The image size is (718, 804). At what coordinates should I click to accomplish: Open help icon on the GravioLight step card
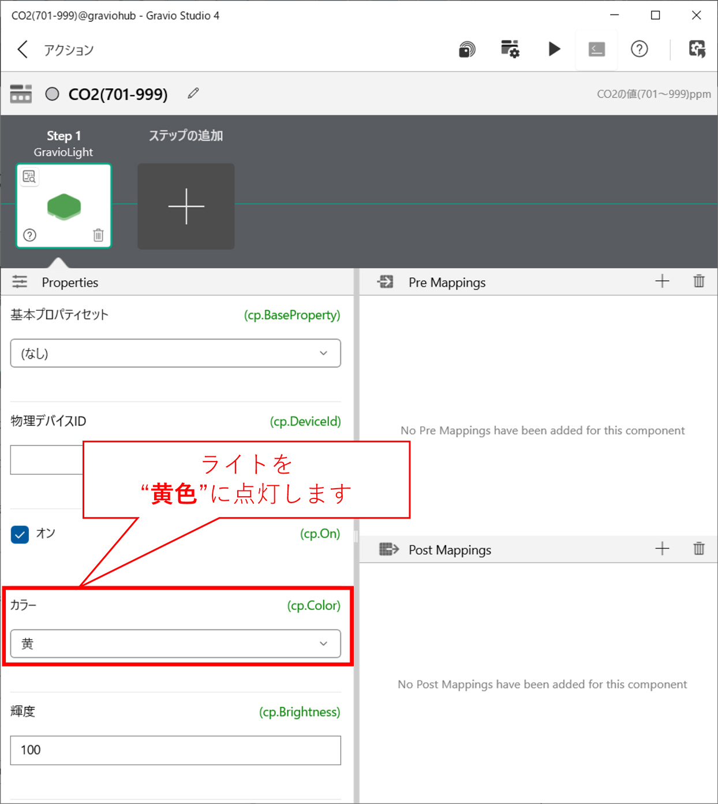tap(29, 235)
